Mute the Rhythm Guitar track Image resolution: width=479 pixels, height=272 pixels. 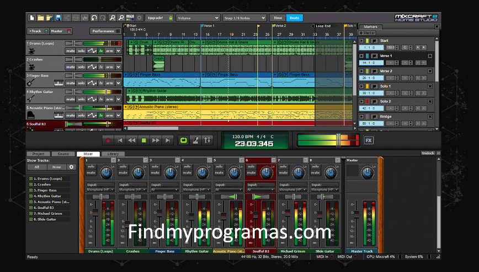(x=70, y=99)
